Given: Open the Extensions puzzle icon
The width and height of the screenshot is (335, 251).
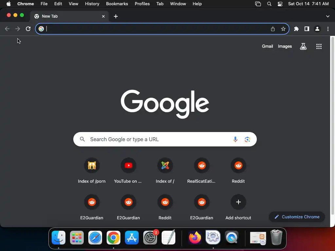Looking at the screenshot, I should coord(296,29).
